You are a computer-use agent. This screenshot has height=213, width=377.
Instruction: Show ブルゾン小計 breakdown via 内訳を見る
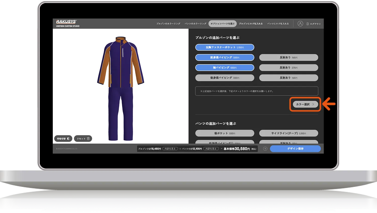pyautogui.click(x=170, y=149)
